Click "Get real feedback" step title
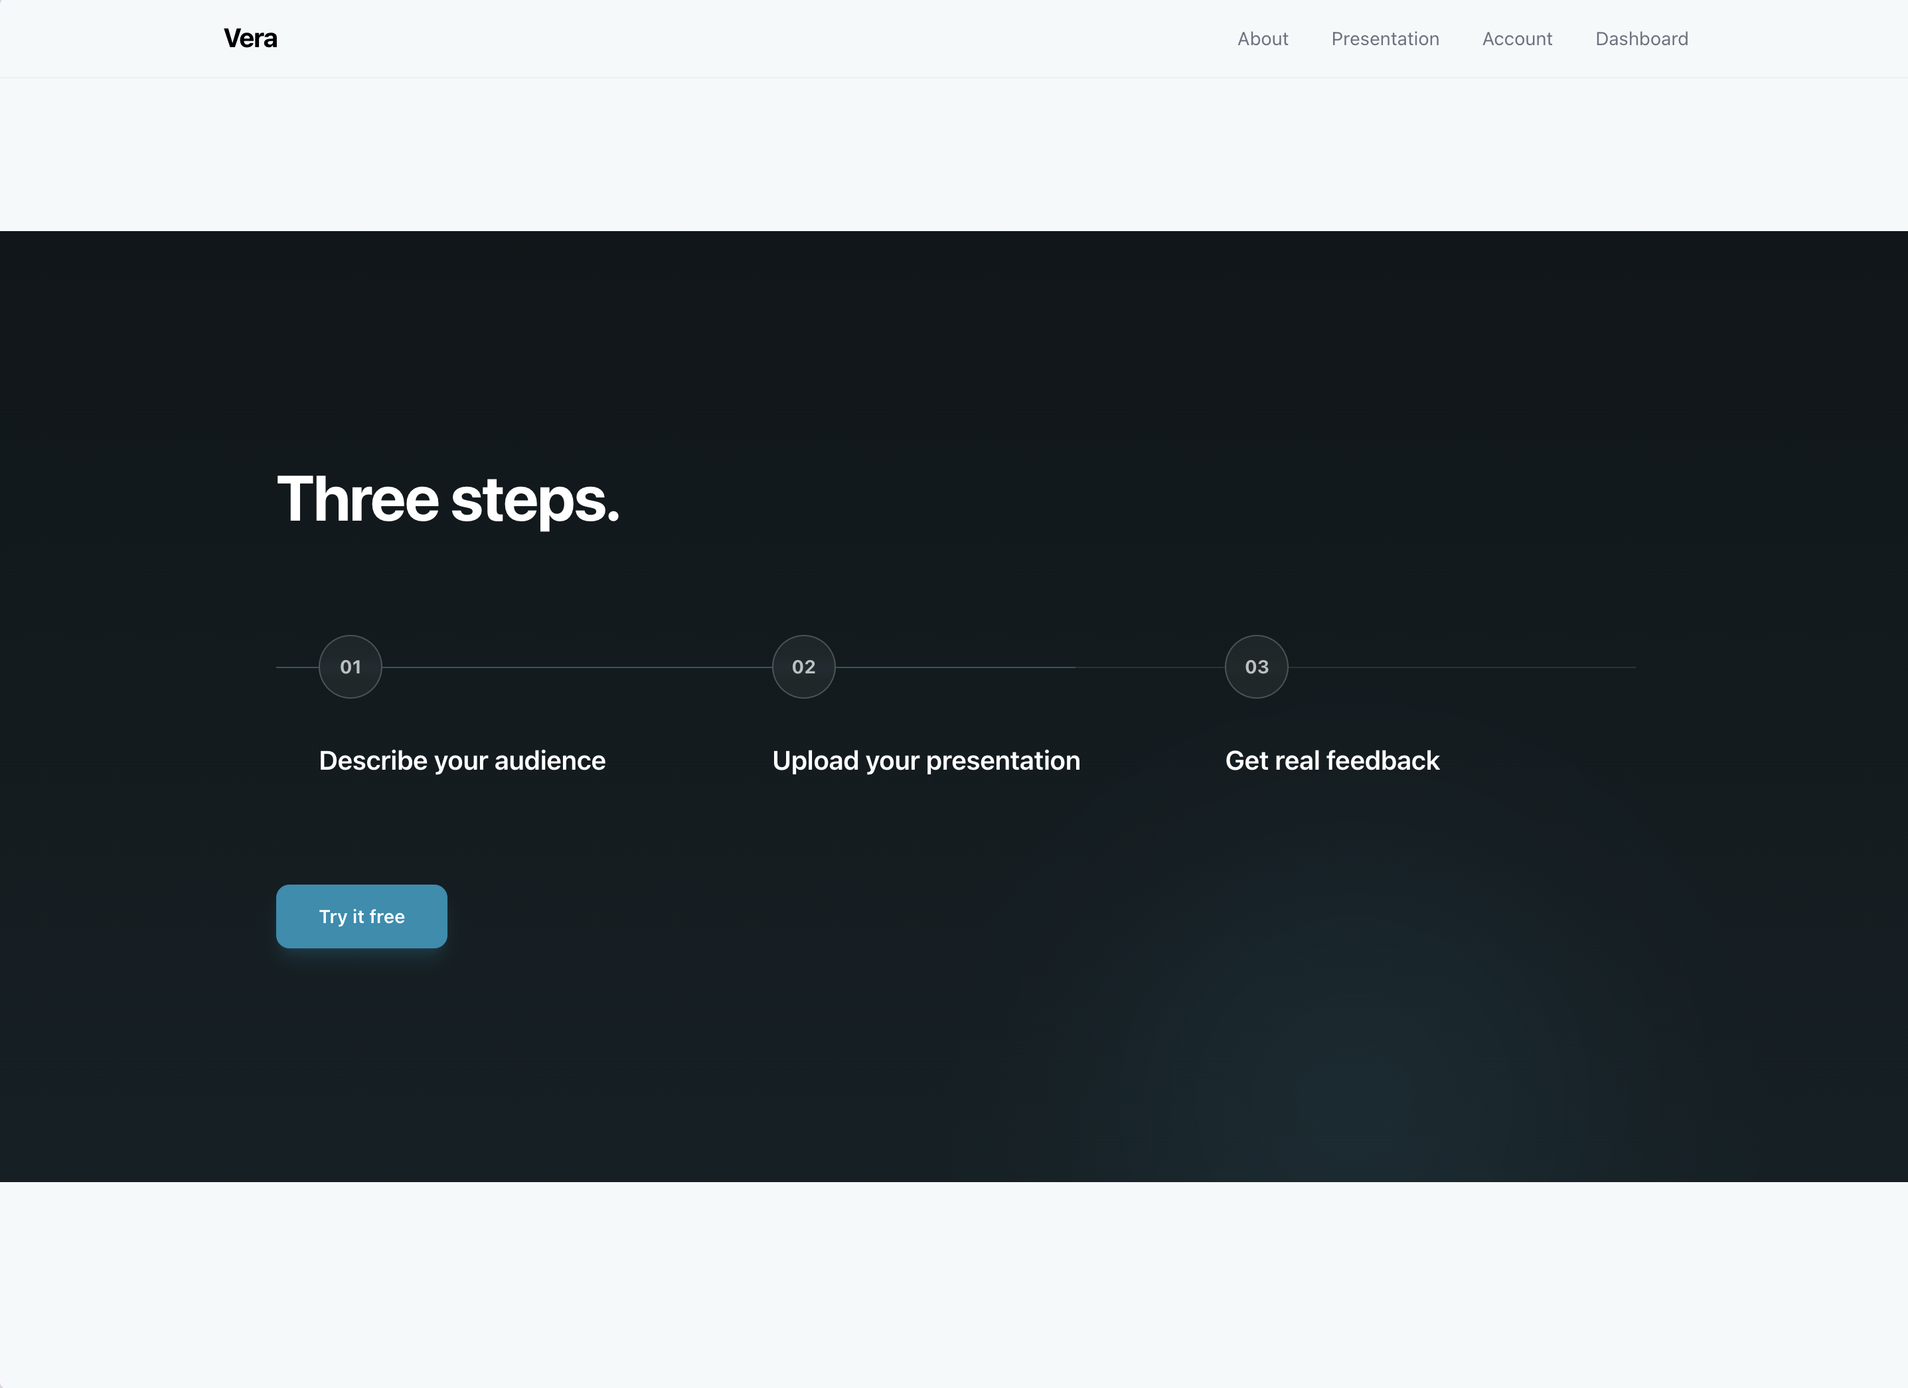The width and height of the screenshot is (1908, 1388). (x=1332, y=760)
